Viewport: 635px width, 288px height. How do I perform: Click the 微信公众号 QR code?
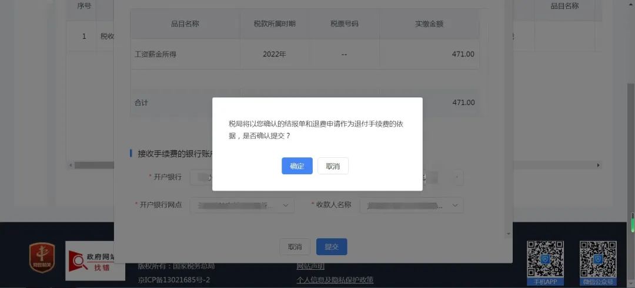click(598, 263)
